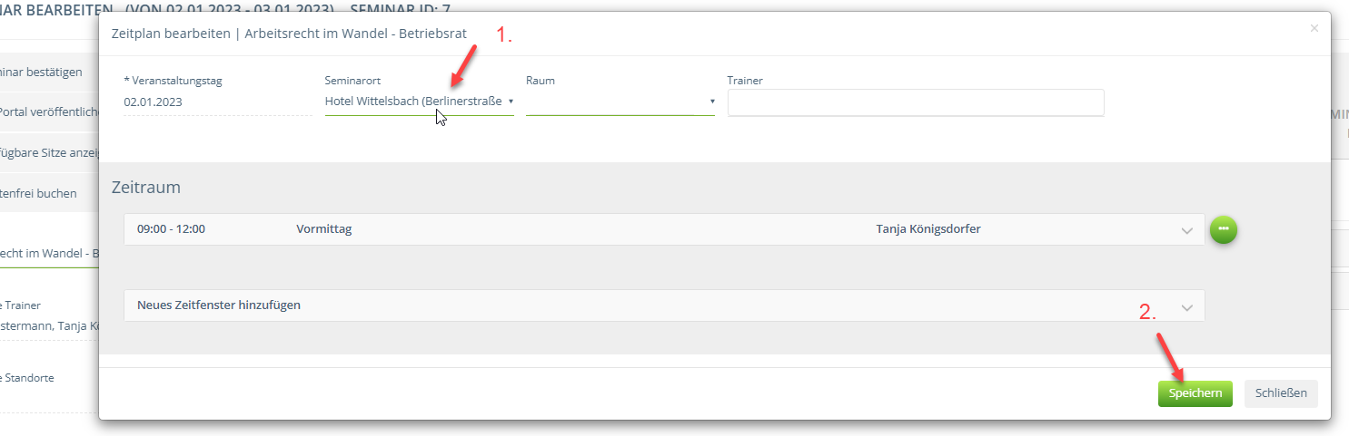
Task: Close the Zeitplan bearbeiten dialog with X
Action: coord(1314,29)
